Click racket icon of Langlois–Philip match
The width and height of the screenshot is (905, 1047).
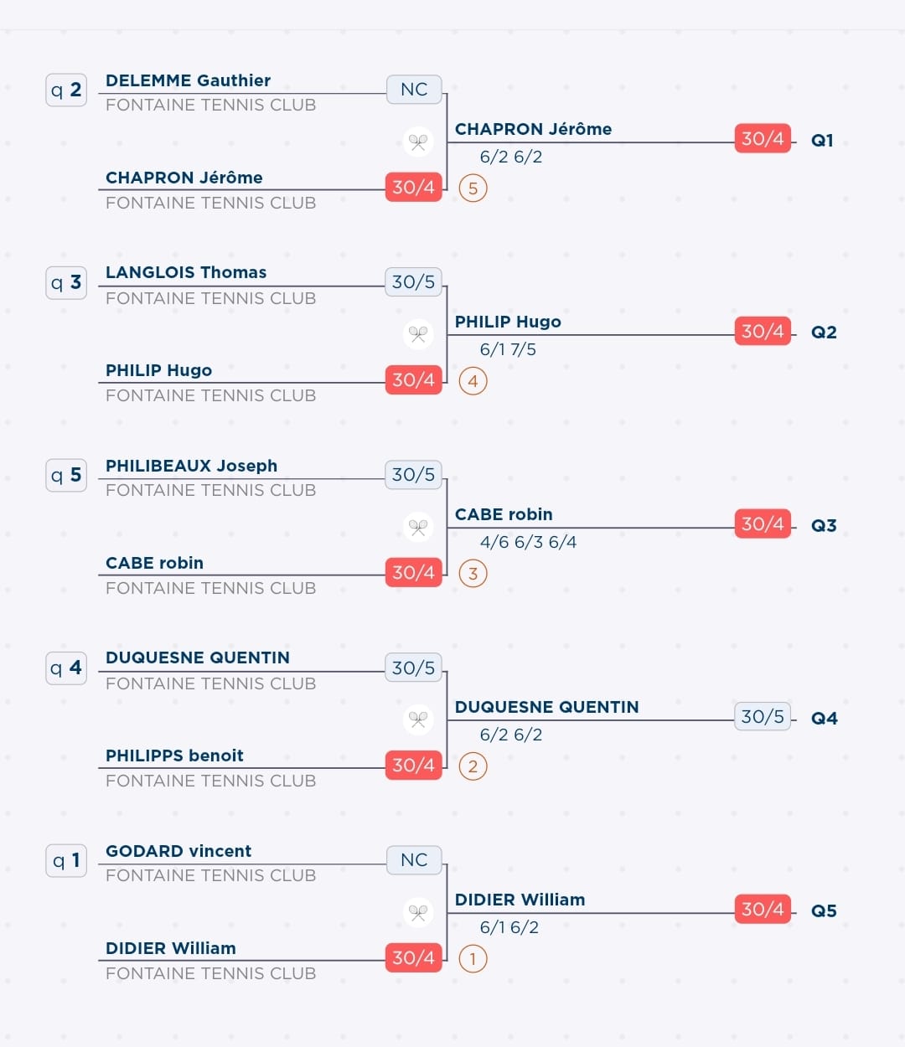click(x=417, y=334)
